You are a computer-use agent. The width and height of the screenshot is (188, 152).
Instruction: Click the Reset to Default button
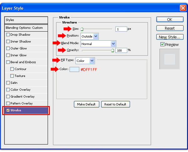click(115, 104)
